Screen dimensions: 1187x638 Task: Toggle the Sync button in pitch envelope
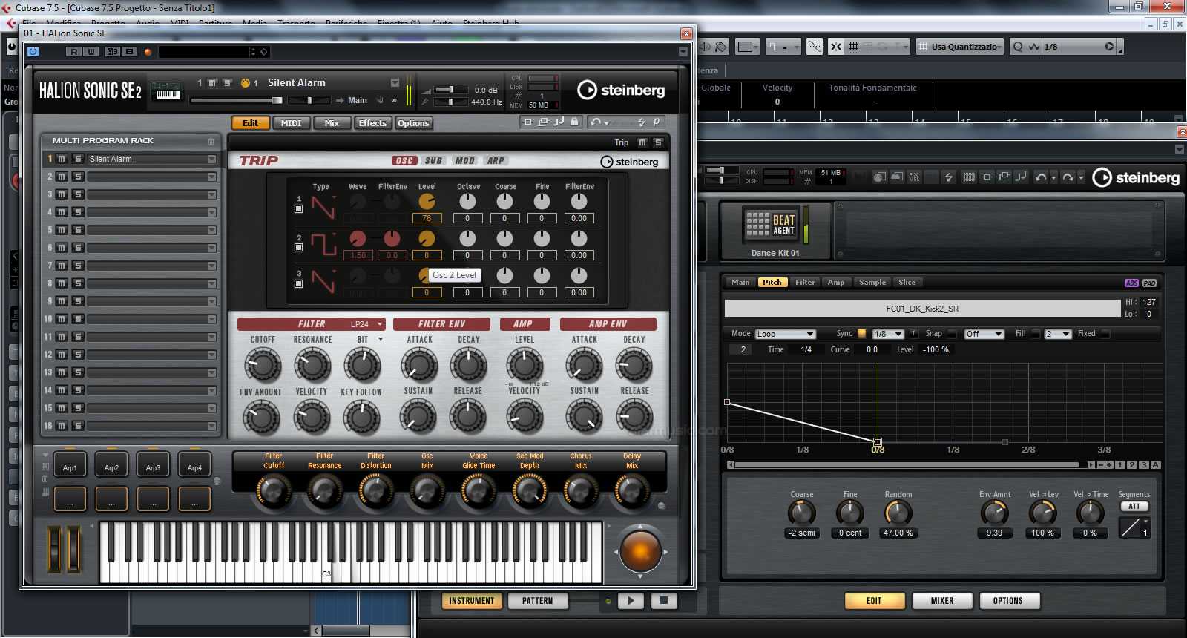coord(861,334)
